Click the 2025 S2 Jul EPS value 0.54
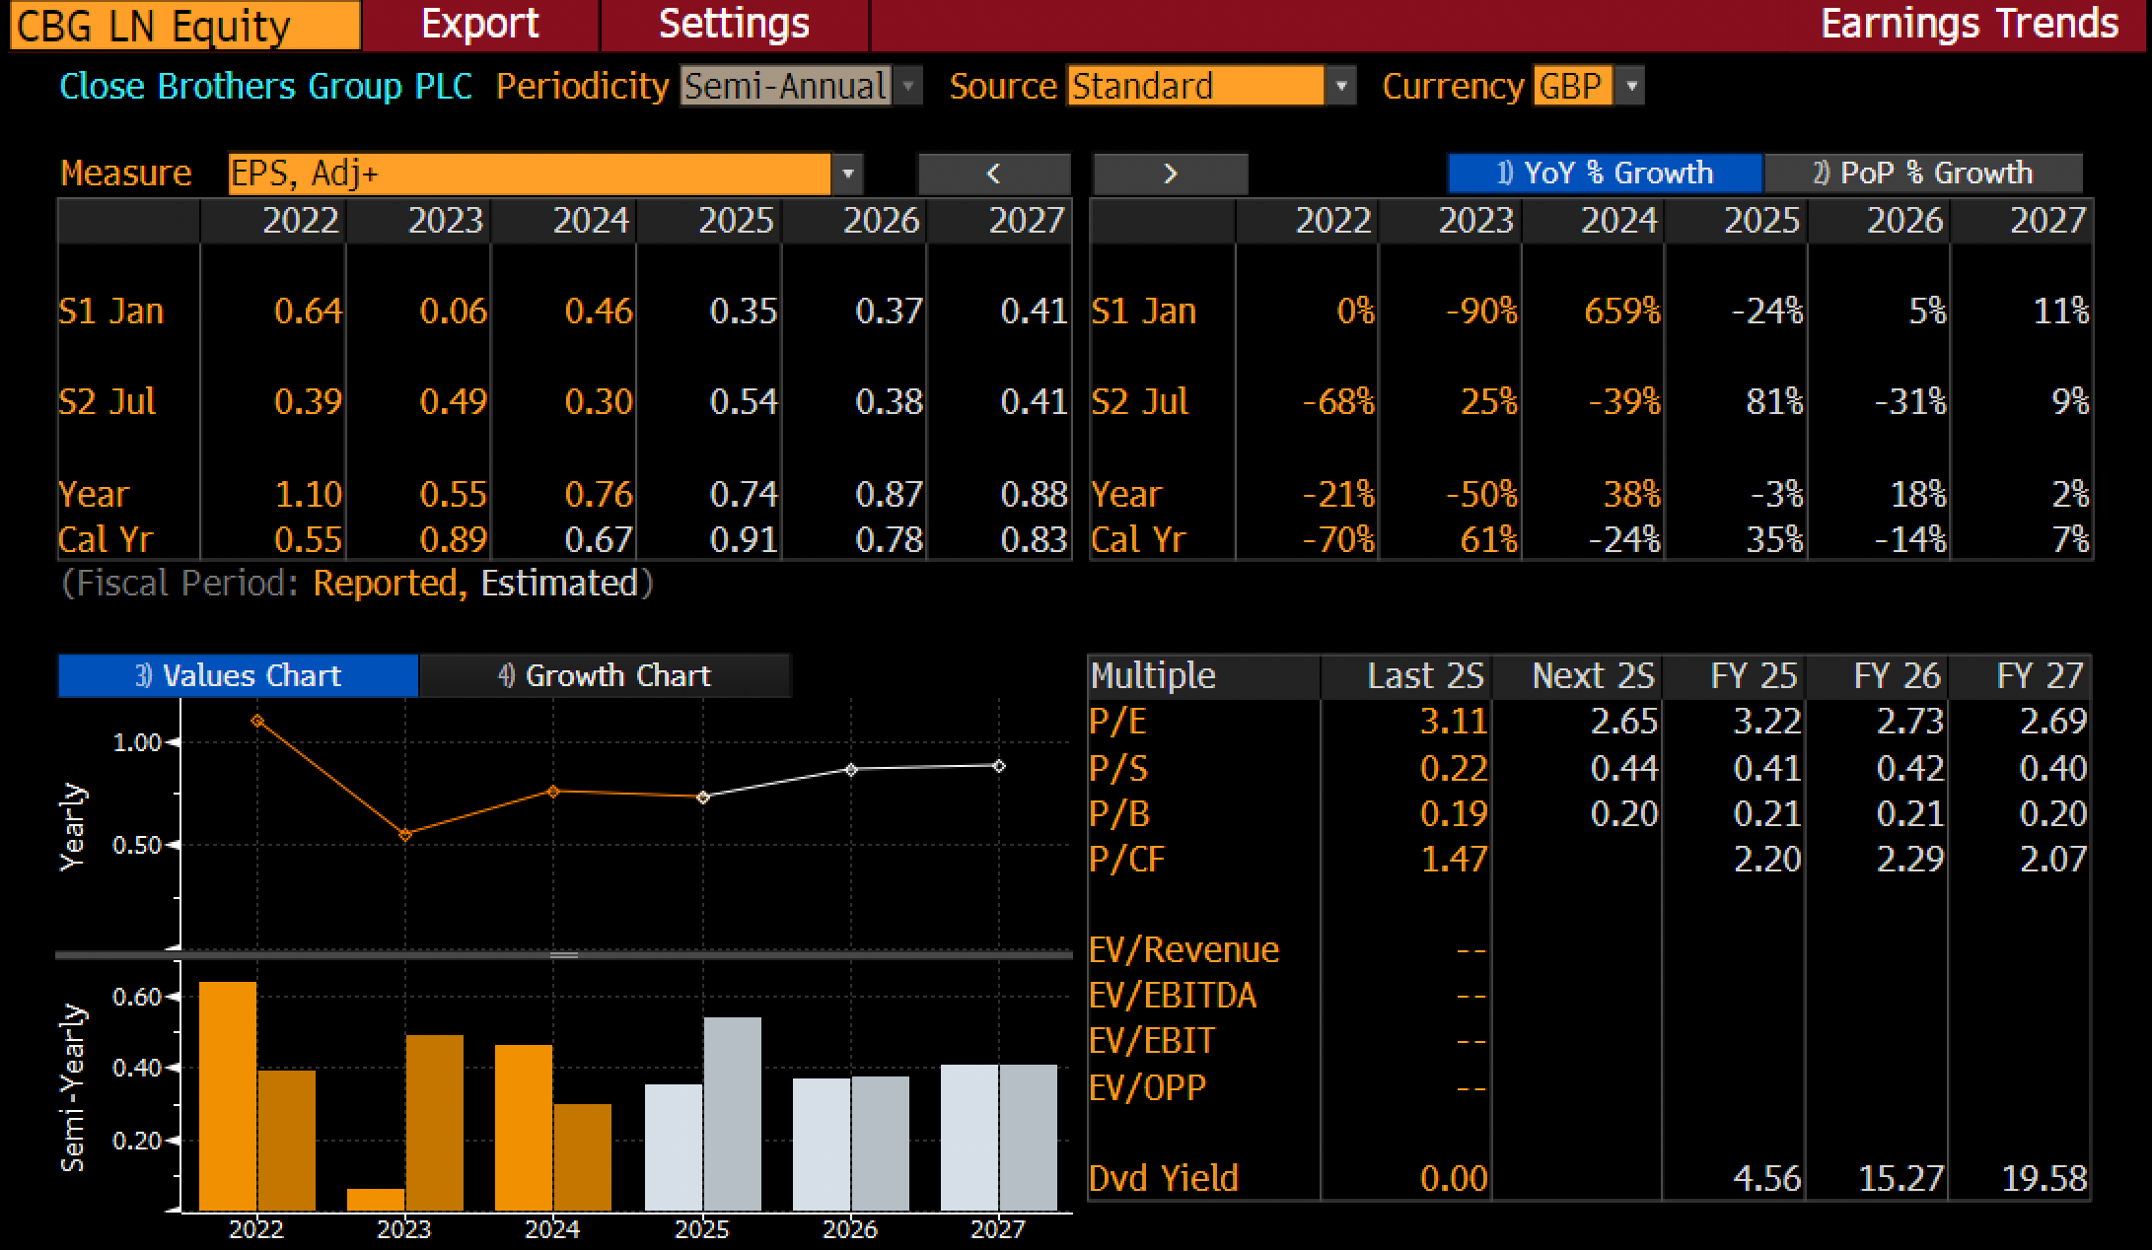 click(744, 402)
